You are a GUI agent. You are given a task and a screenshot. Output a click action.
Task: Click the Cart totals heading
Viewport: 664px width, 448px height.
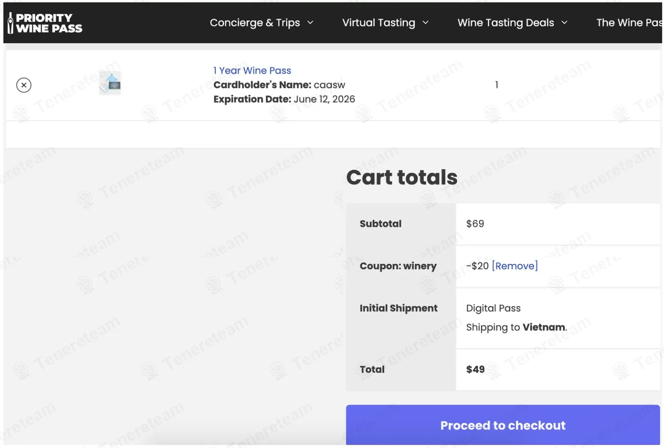[x=401, y=177]
